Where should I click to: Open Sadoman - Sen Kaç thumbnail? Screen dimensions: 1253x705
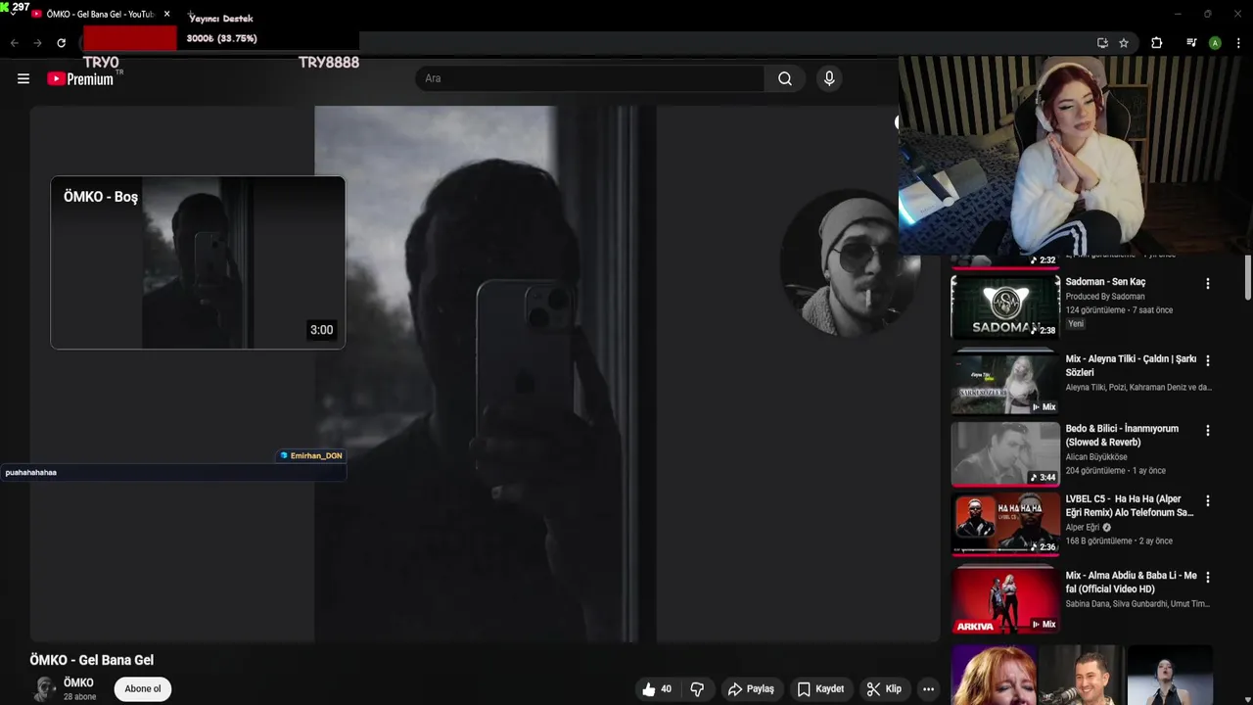[1005, 306]
